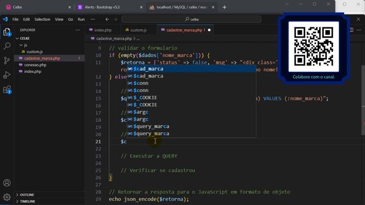Click the VS Code logo icon
The width and height of the screenshot is (365, 205).
pyautogui.click(x=5, y=19)
